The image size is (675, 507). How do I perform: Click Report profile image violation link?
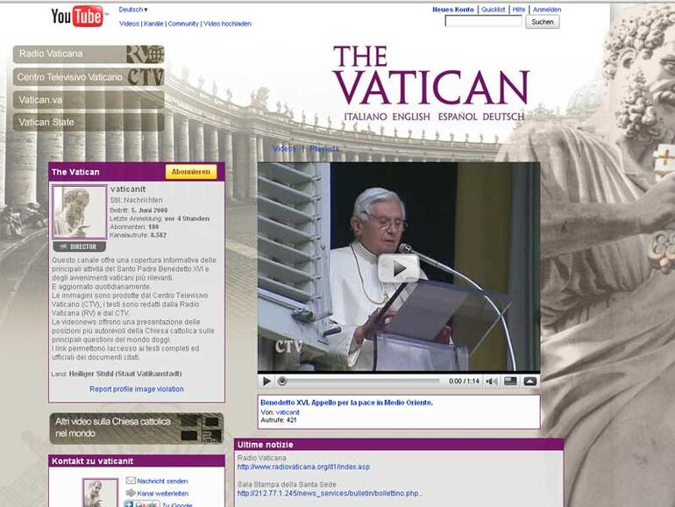click(x=137, y=389)
